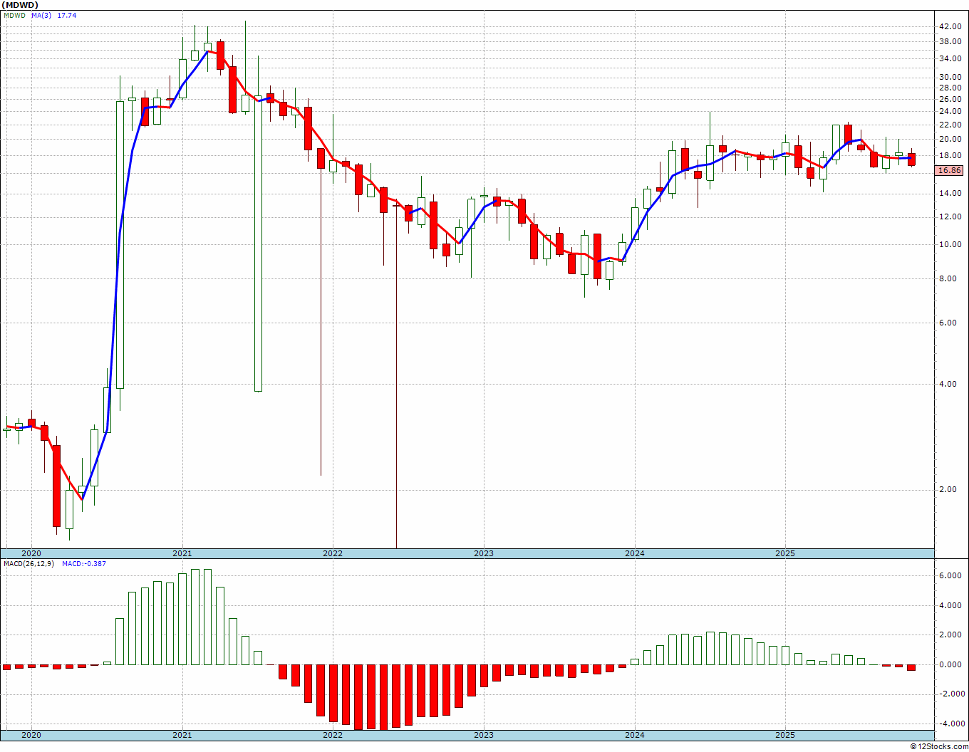
Task: Click 2025 on the price chart time axis
Action: pyautogui.click(x=785, y=553)
